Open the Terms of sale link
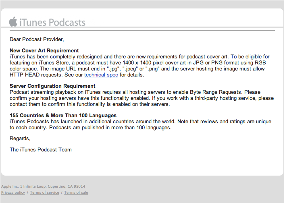The height and width of the screenshot is (203, 285). click(76, 193)
